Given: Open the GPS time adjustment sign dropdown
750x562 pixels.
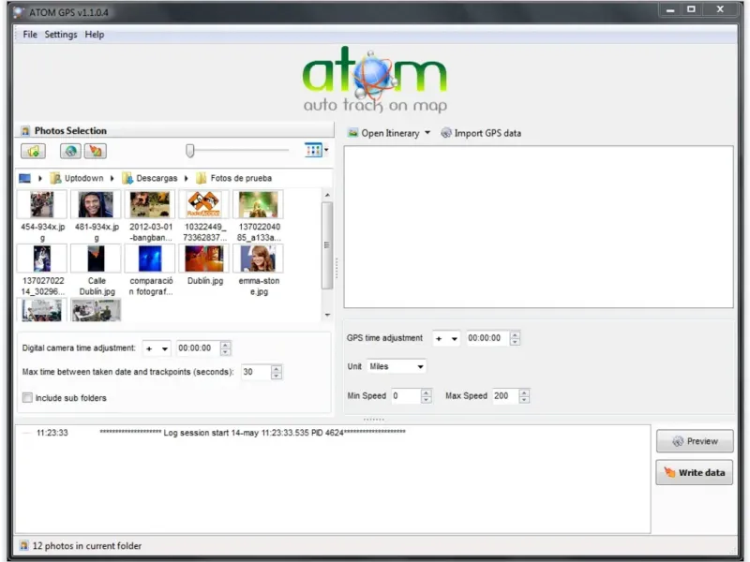Looking at the screenshot, I should pos(446,338).
